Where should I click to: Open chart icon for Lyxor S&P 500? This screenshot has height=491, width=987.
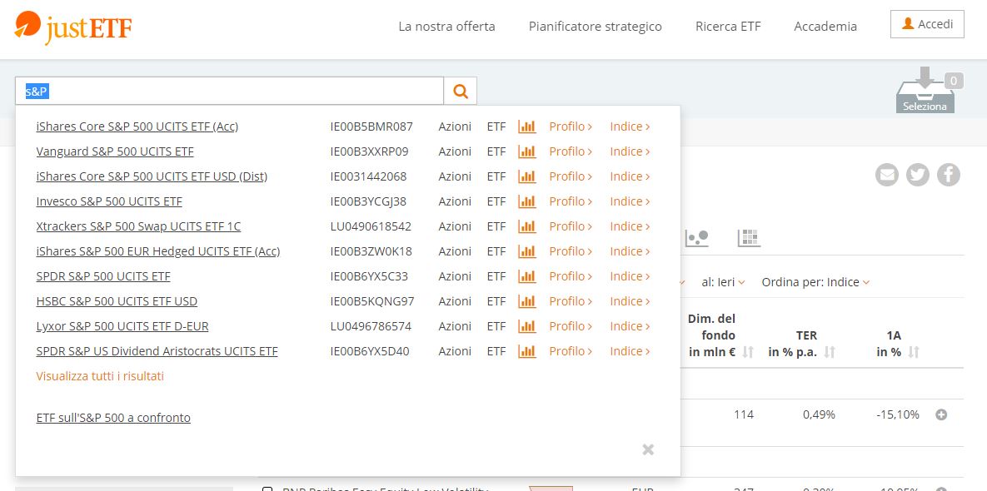click(527, 326)
